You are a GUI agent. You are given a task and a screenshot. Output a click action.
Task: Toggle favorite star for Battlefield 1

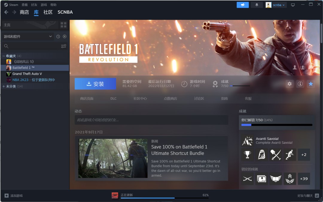pos(311,84)
